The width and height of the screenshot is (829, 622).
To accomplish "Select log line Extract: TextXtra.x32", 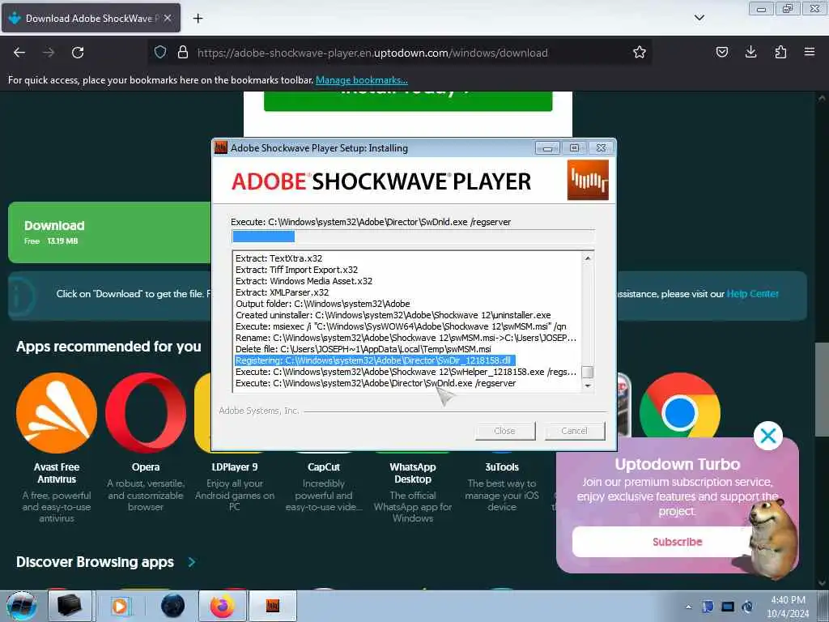I will 278,258.
